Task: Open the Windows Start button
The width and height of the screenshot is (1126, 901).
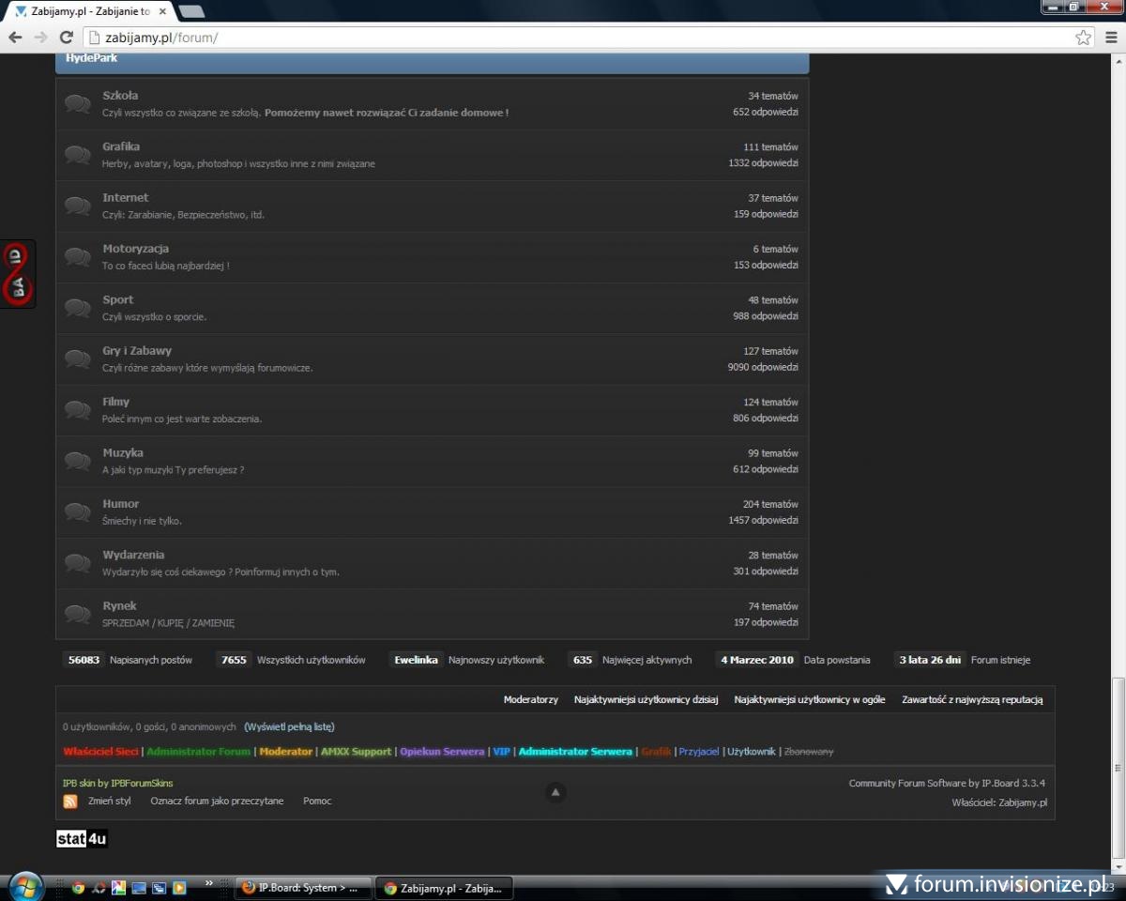Action: point(24,887)
